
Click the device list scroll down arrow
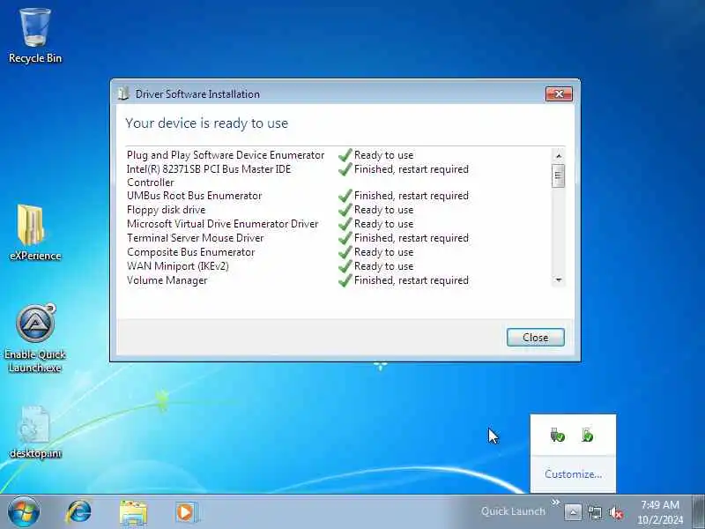(x=559, y=280)
